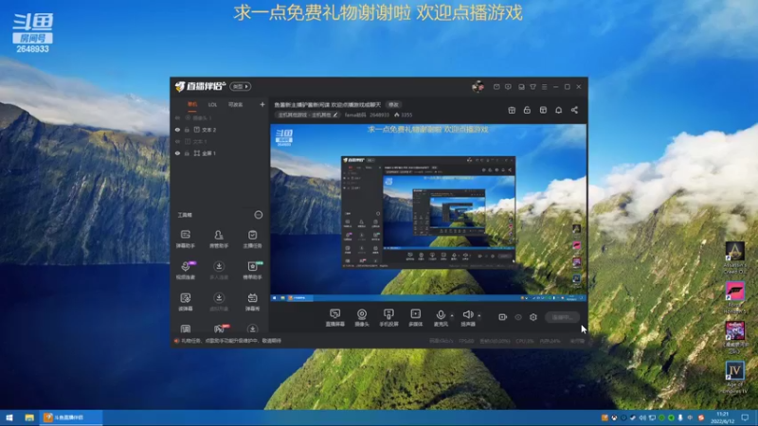Click the 连接中 streaming button
This screenshot has width=758, height=426.
click(562, 317)
